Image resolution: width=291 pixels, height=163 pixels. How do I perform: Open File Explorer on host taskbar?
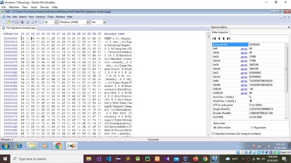89,159
